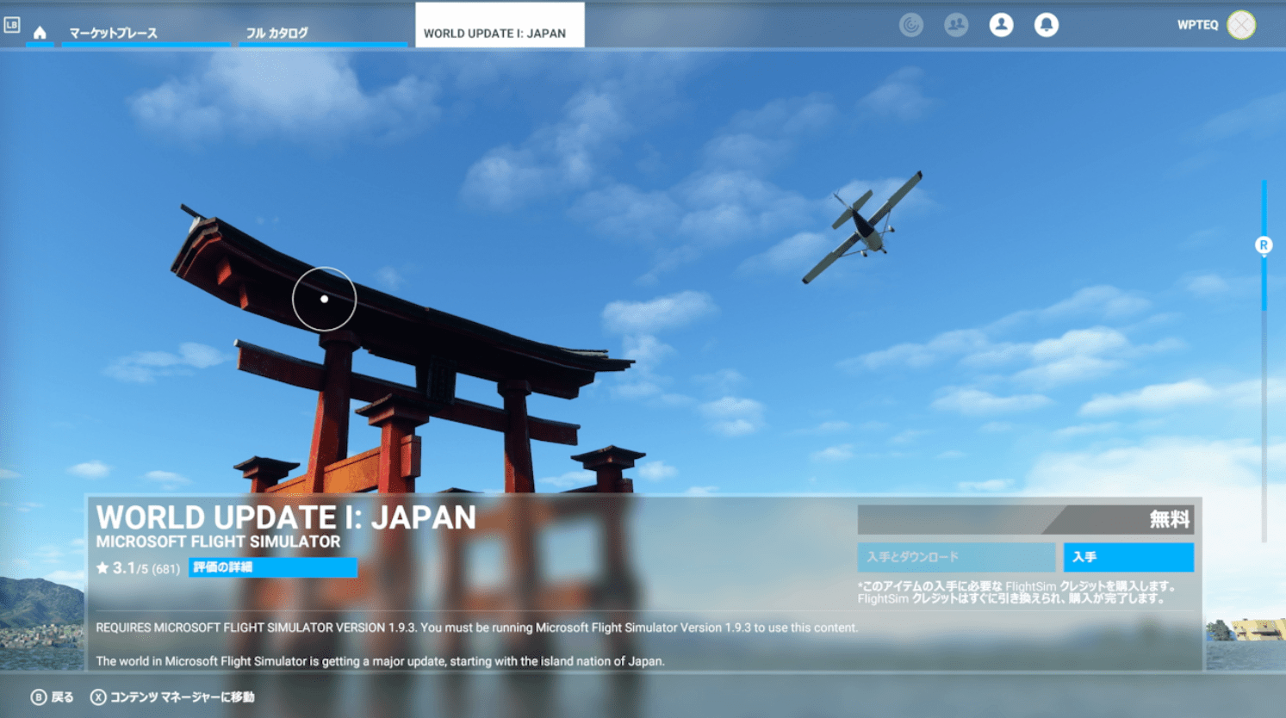The height and width of the screenshot is (718, 1286).
Task: Click the 3.1/5 star rating
Action: [x=138, y=568]
